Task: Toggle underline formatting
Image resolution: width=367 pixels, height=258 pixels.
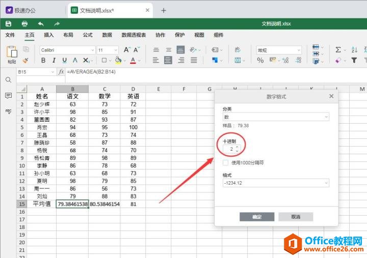Action: (65, 60)
